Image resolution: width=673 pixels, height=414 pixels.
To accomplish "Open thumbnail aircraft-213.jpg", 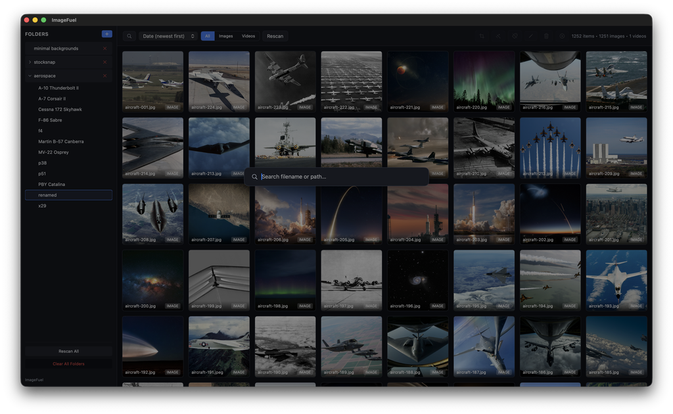I will click(219, 148).
